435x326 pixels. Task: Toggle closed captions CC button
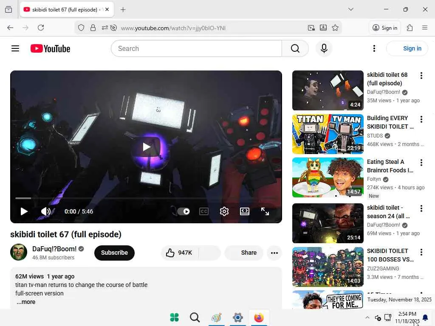pos(204,211)
